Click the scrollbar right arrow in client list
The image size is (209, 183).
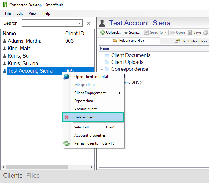pos(91,167)
